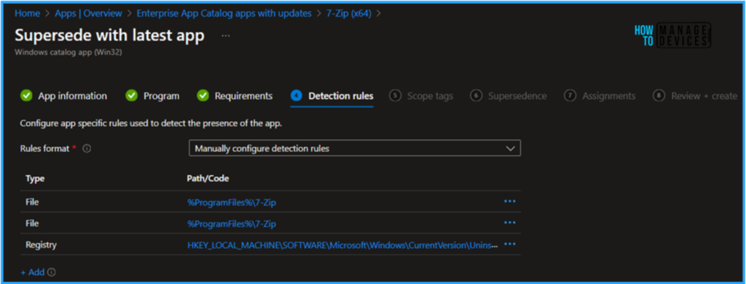Click the Registry type cell
Image resolution: width=746 pixels, height=284 pixels.
[x=41, y=245]
